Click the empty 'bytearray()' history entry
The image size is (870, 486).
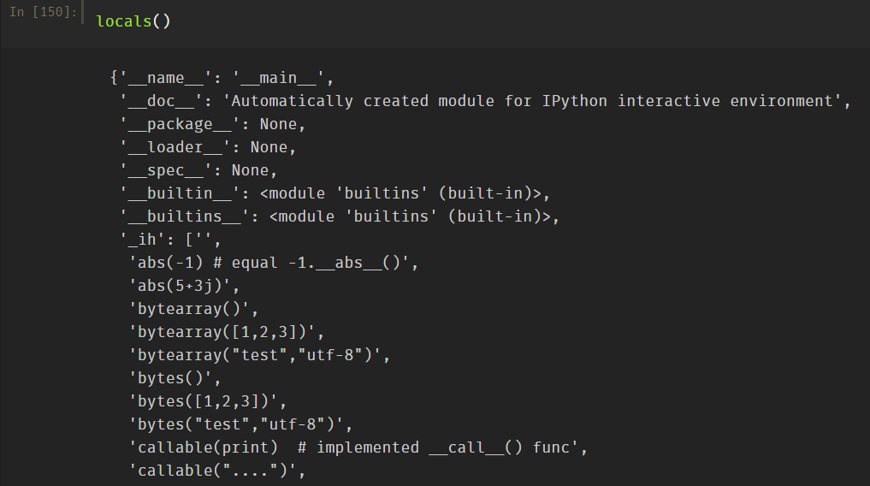tap(193, 309)
